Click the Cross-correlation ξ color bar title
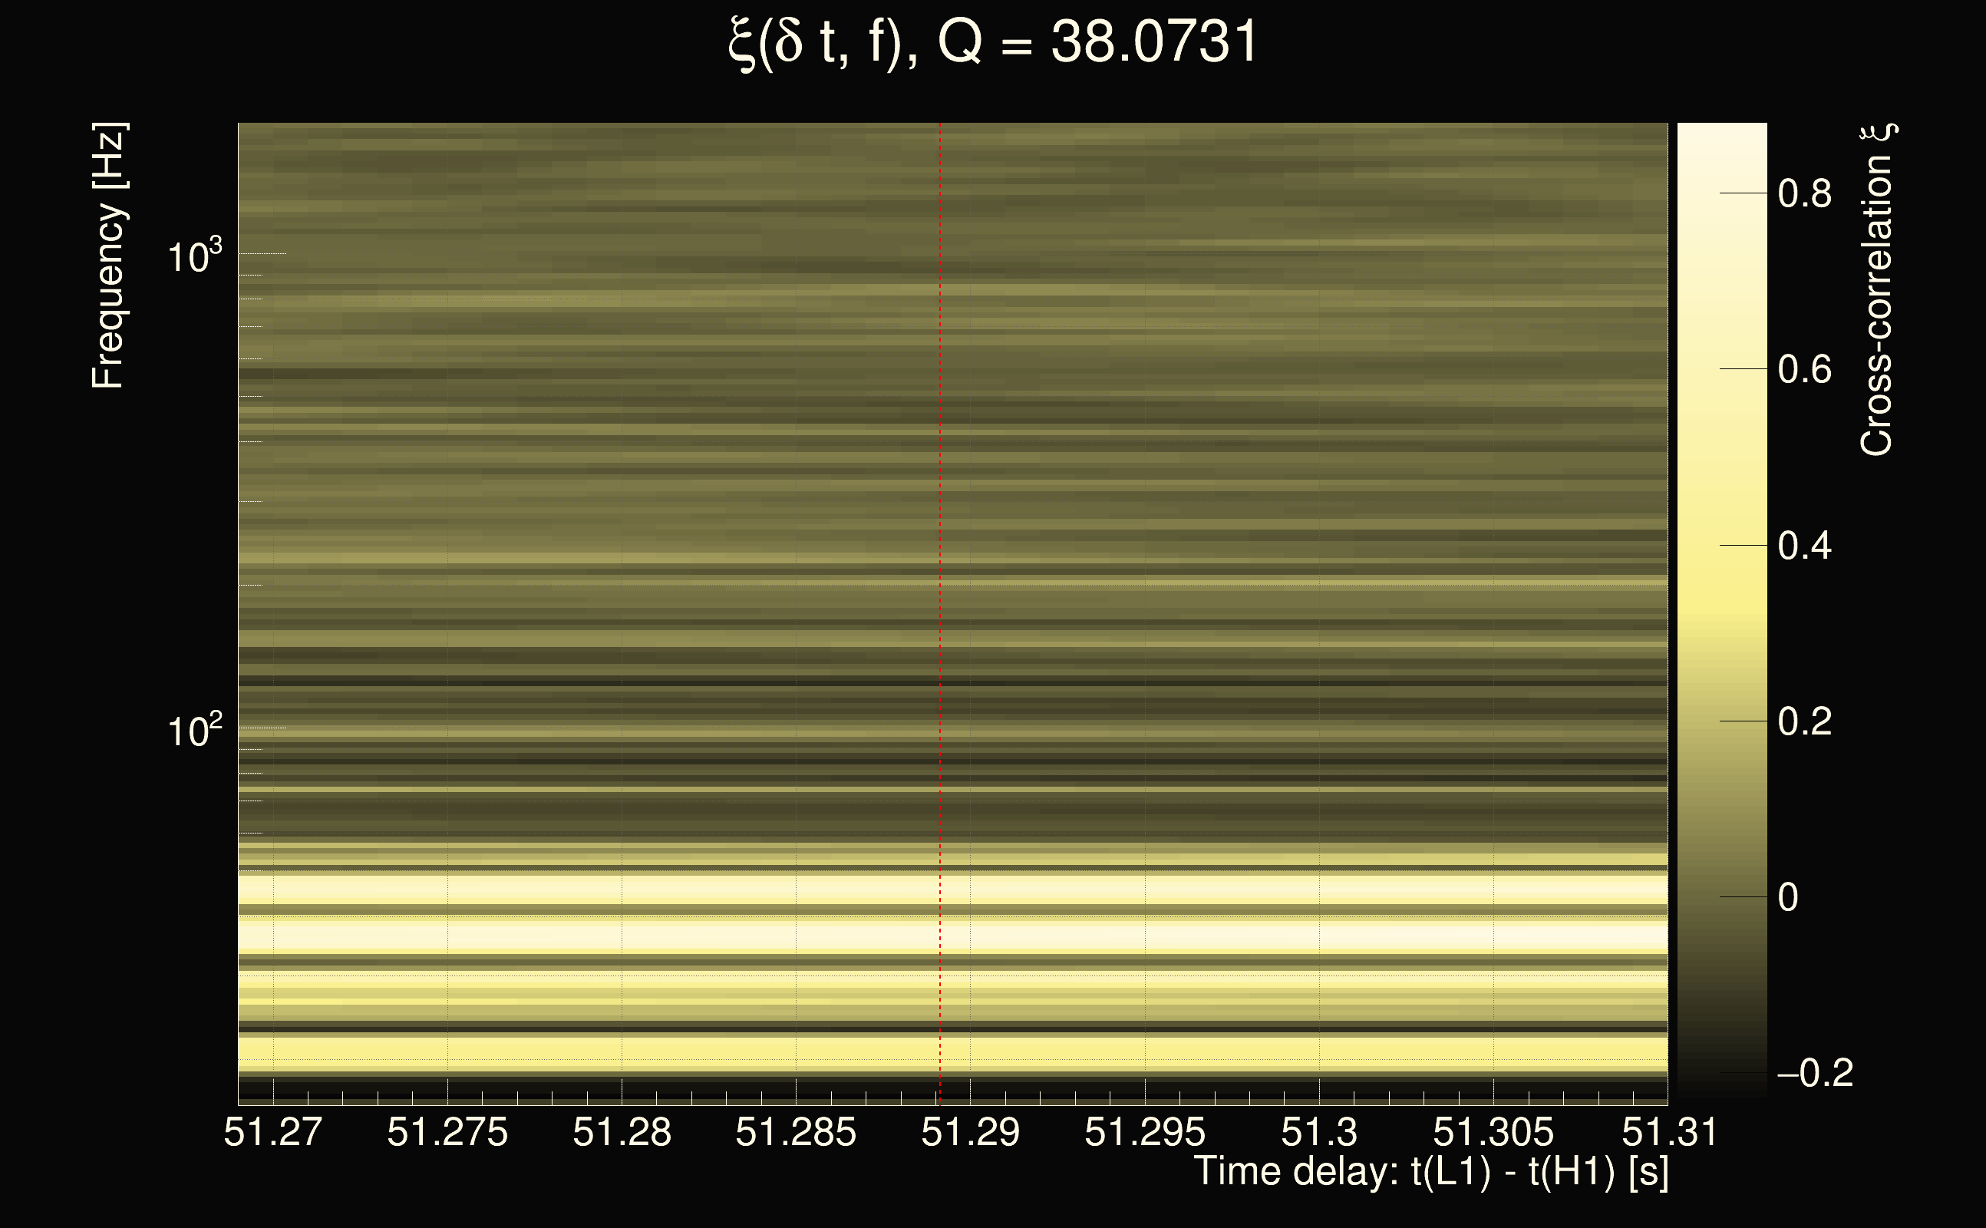1986x1228 pixels. [1877, 289]
